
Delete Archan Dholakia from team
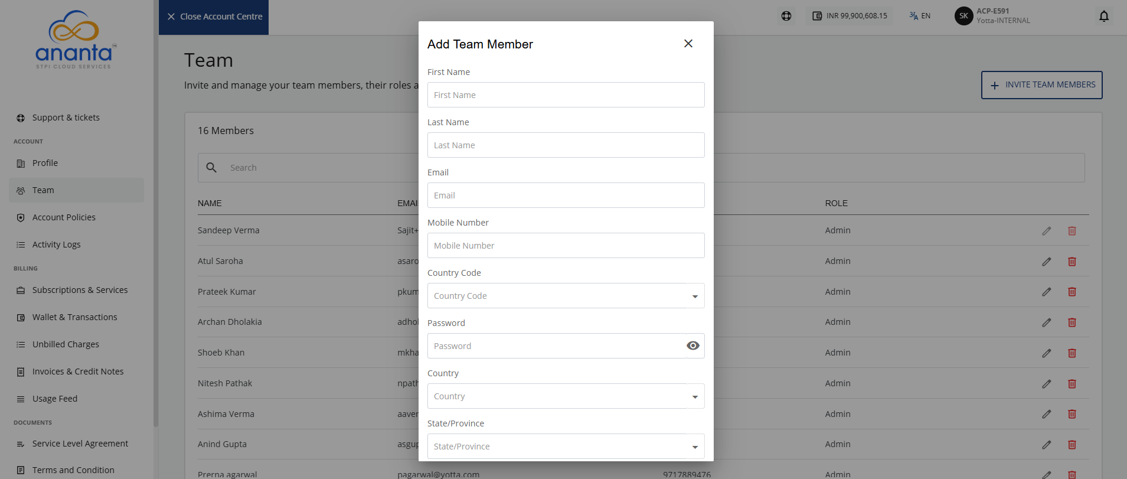[x=1072, y=322]
